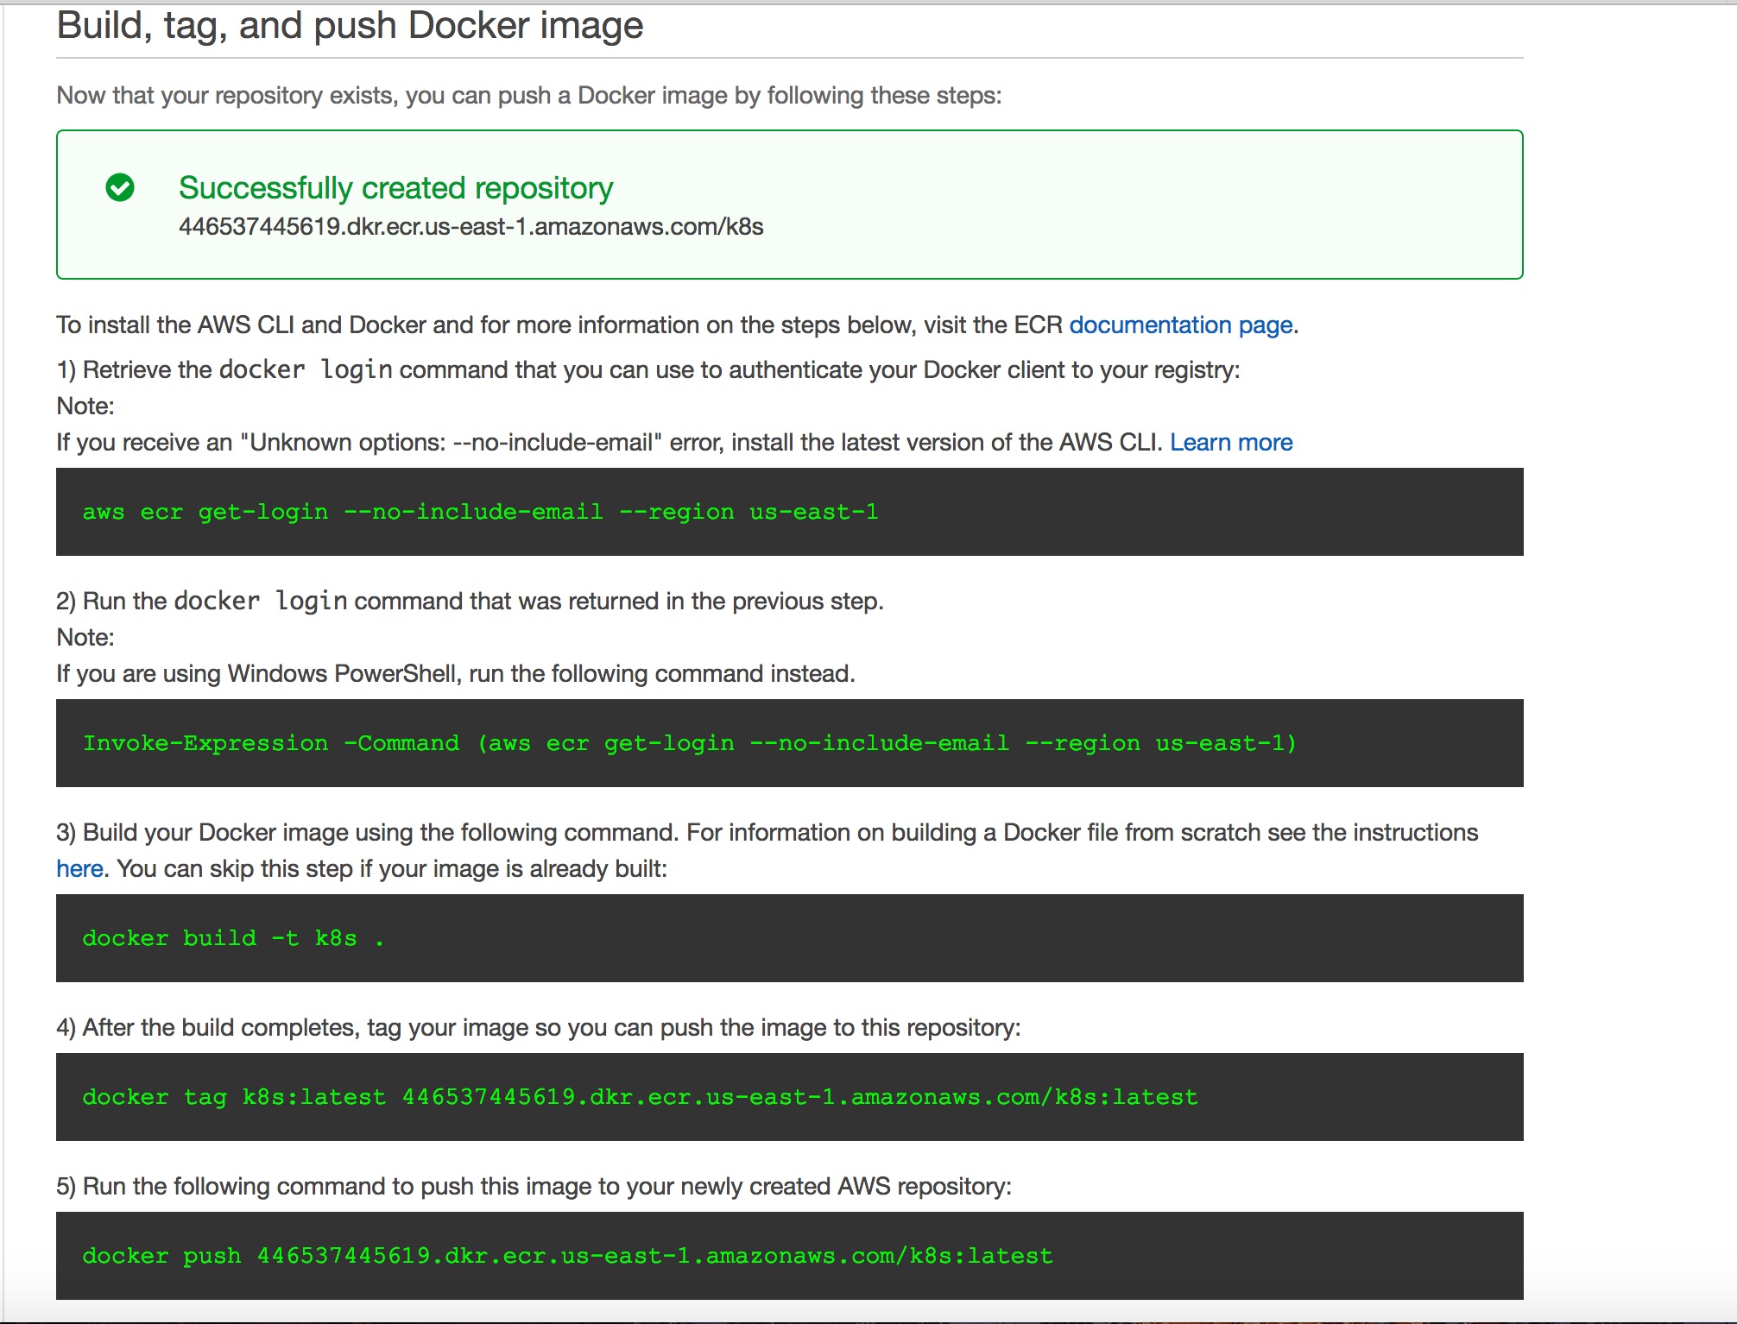Click the green success checkmark icon
1737x1324 pixels.
tap(120, 187)
